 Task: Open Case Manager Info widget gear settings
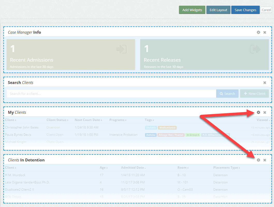coord(258,32)
